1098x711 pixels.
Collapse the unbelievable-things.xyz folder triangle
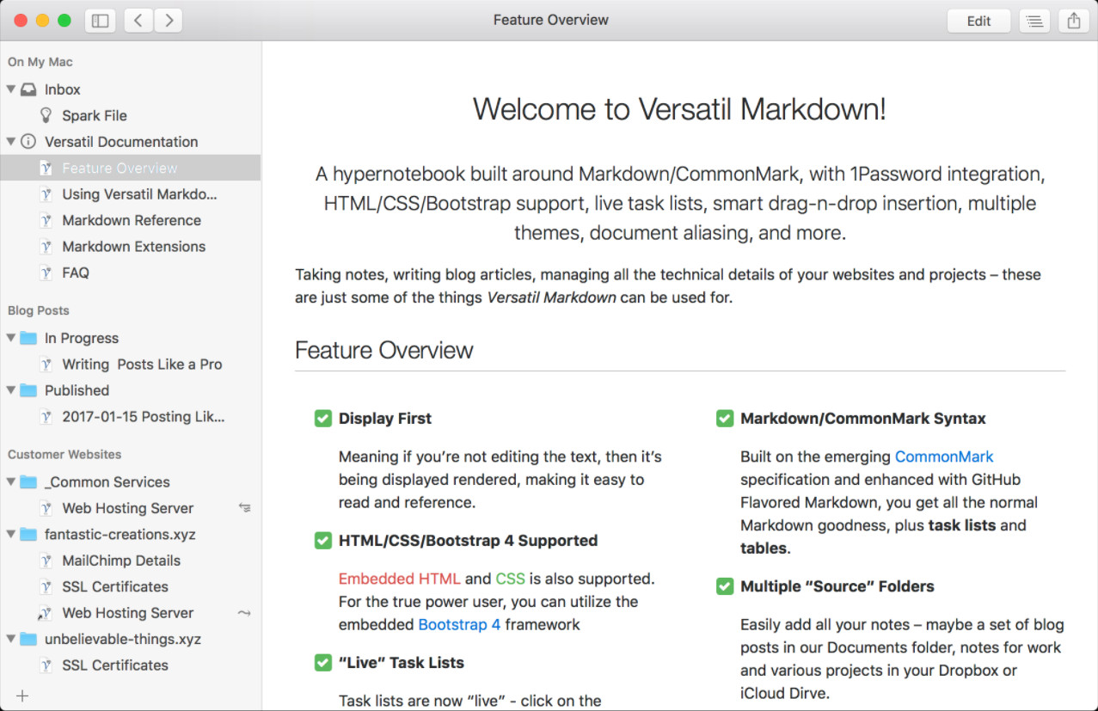[x=11, y=639]
